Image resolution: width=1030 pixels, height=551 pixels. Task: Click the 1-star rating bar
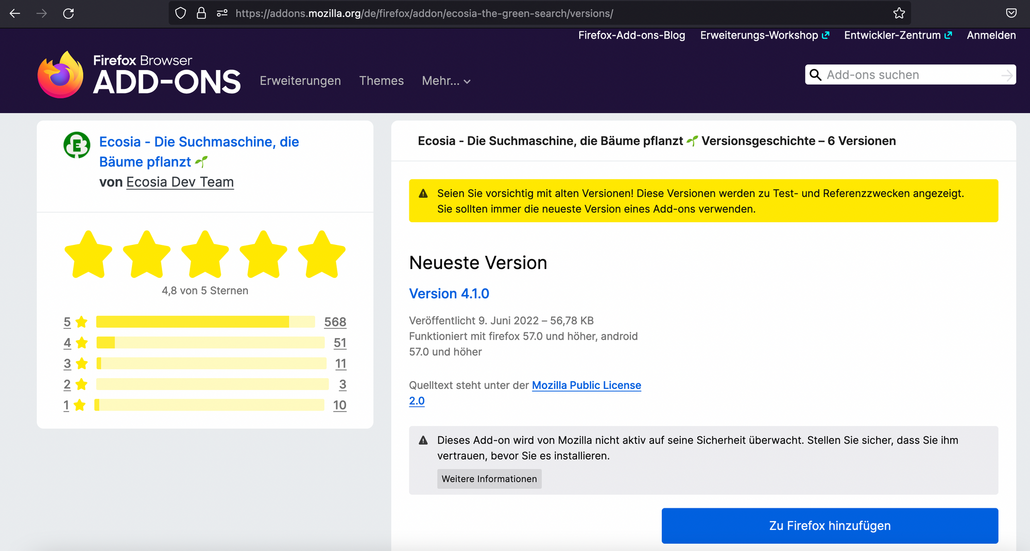click(210, 405)
